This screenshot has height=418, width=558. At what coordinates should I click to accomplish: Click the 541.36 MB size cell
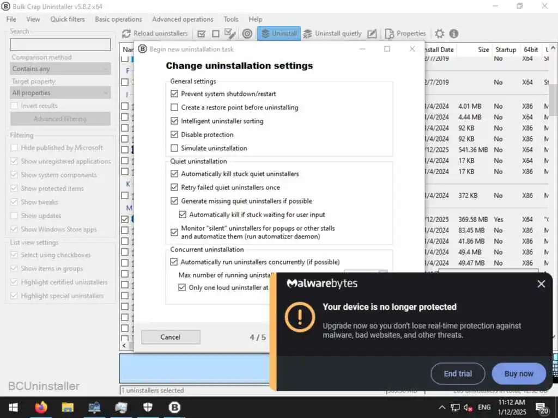[x=473, y=150]
